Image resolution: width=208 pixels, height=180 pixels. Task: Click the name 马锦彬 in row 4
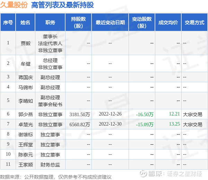coord(25,87)
